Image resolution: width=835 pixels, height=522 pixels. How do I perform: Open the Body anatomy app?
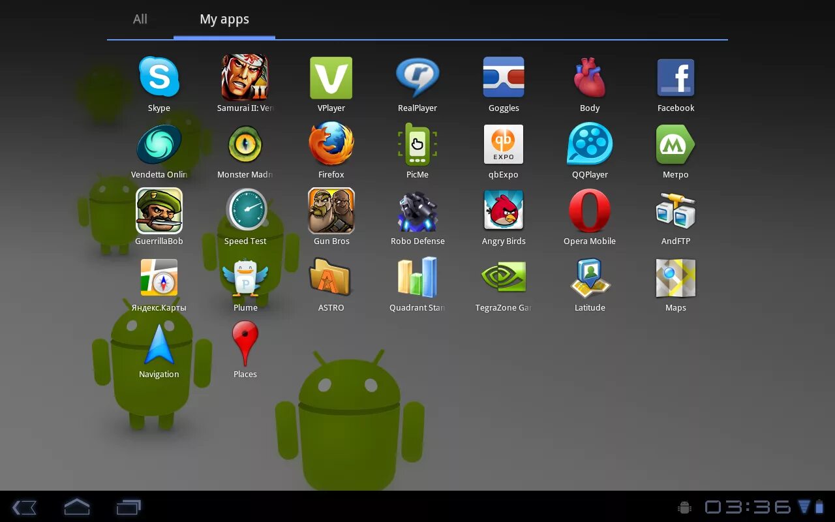coord(590,77)
